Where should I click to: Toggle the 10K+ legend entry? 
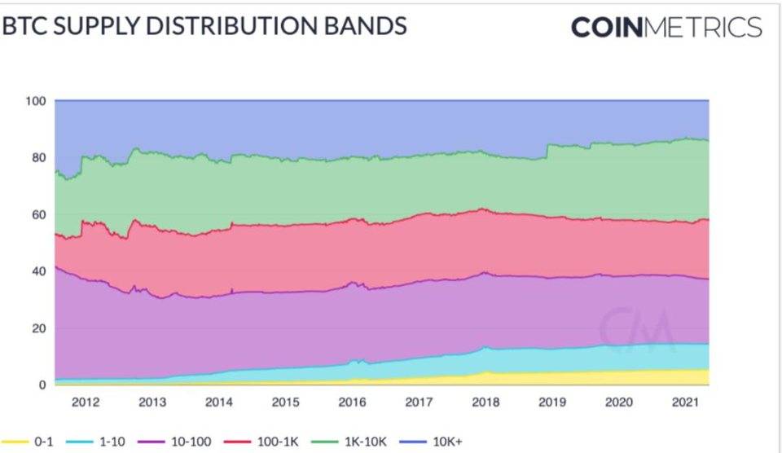[x=445, y=441]
